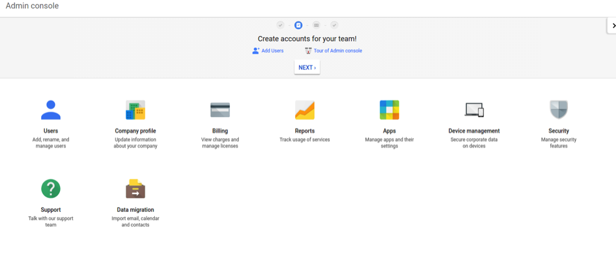Screen dimensions: 616x254
Task: Click the Tour of Admin console icon
Action: pos(308,50)
